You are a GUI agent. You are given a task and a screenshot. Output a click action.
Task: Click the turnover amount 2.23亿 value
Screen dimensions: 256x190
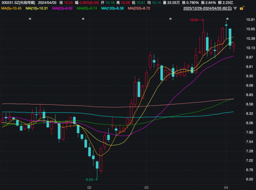[228, 3]
